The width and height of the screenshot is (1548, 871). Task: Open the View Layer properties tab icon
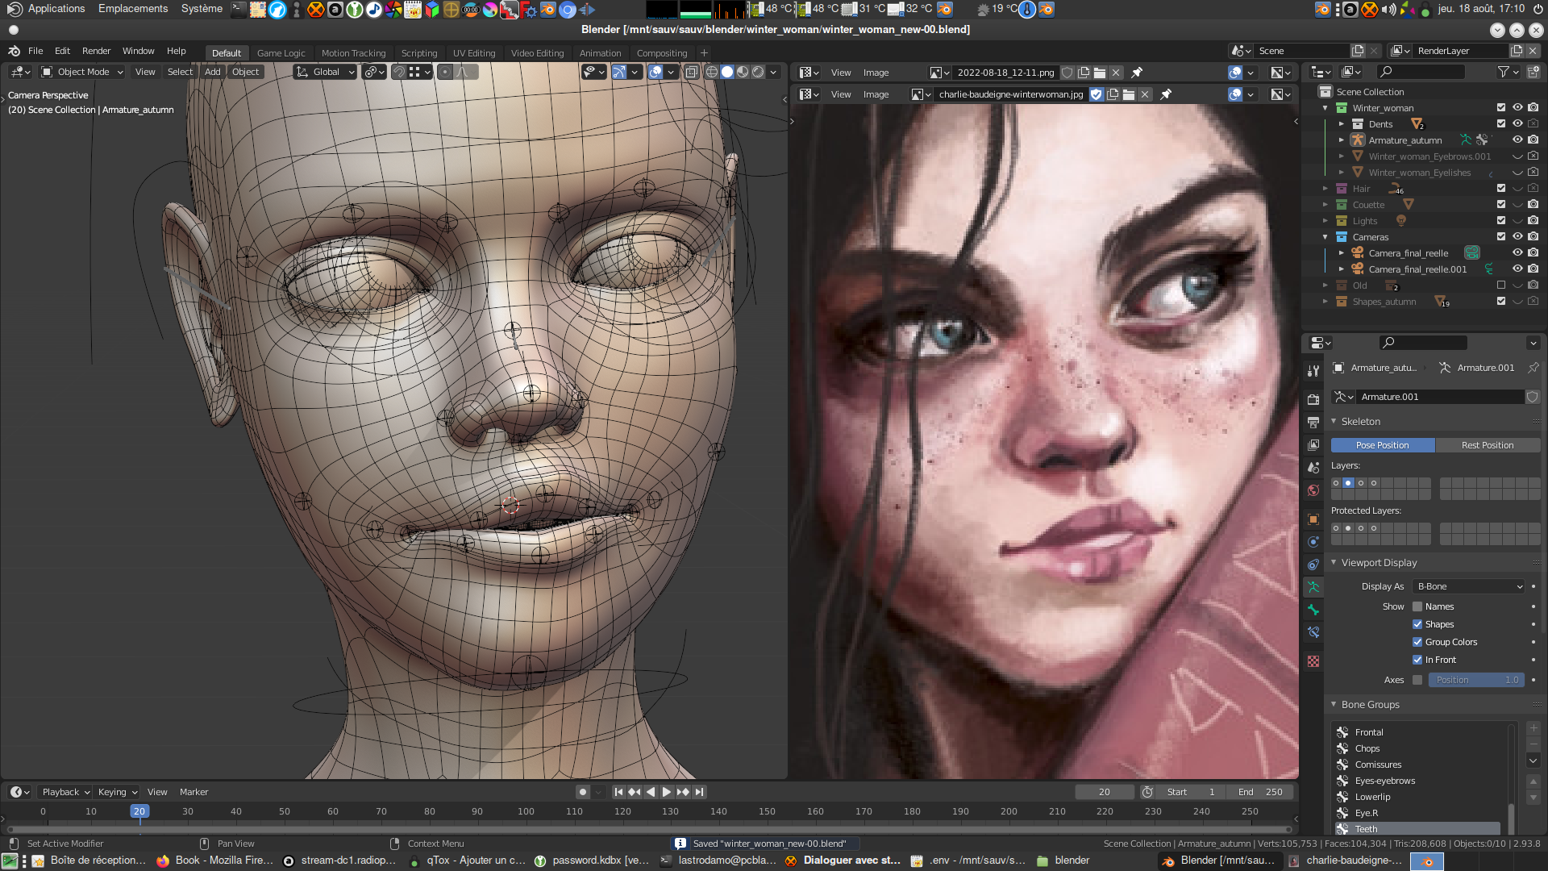(1313, 444)
